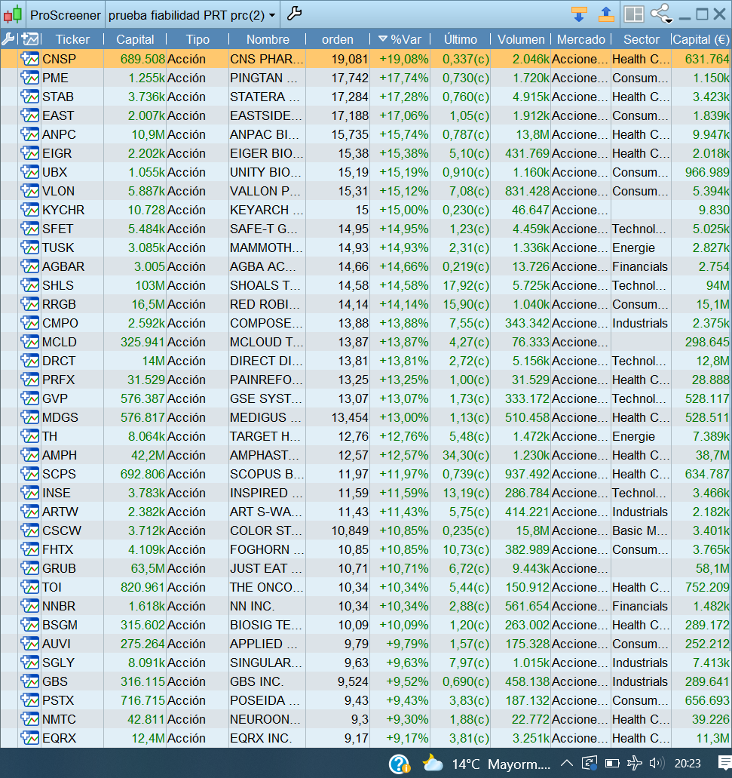Screen dimensions: 732x778
Task: Open chart icon for KYCHR row
Action: point(29,210)
